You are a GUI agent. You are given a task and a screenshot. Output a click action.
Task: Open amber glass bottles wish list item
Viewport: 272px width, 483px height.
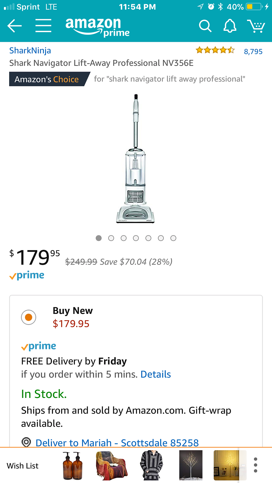coord(72,466)
